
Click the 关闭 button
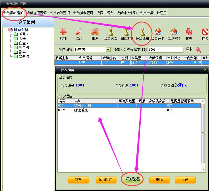click(x=185, y=180)
